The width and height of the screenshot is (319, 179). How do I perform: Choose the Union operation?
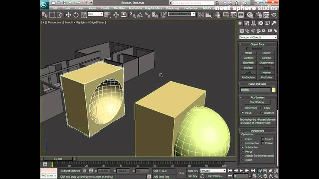[243, 139]
